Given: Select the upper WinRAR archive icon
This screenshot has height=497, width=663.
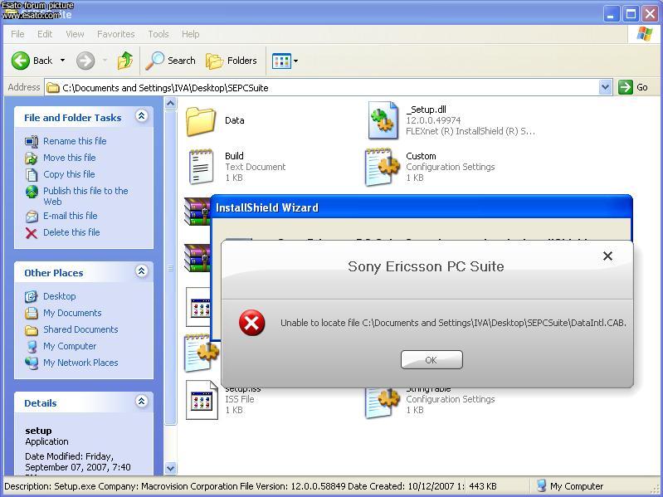Looking at the screenshot, I should (x=197, y=212).
